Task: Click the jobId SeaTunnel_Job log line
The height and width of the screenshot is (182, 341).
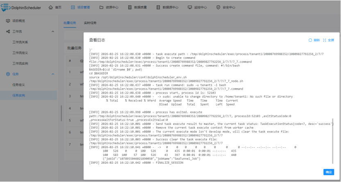Action: point(152,159)
